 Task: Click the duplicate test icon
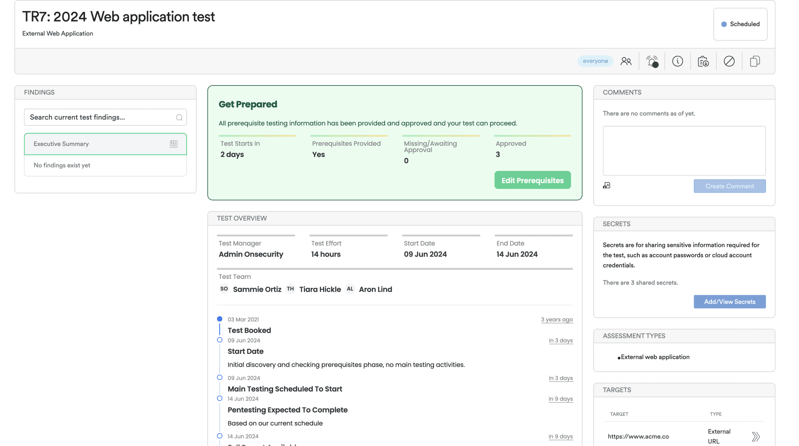755,61
